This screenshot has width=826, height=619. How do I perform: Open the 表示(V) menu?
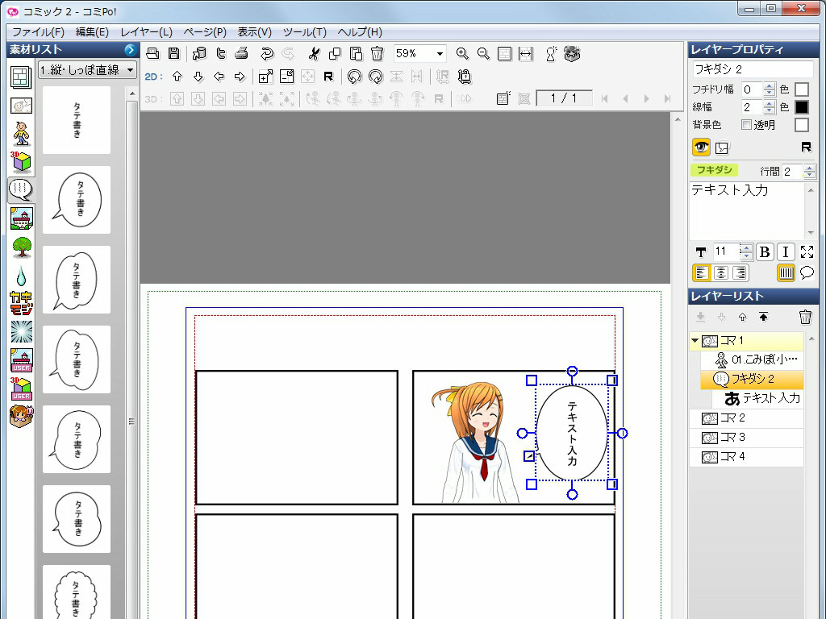coord(254,32)
